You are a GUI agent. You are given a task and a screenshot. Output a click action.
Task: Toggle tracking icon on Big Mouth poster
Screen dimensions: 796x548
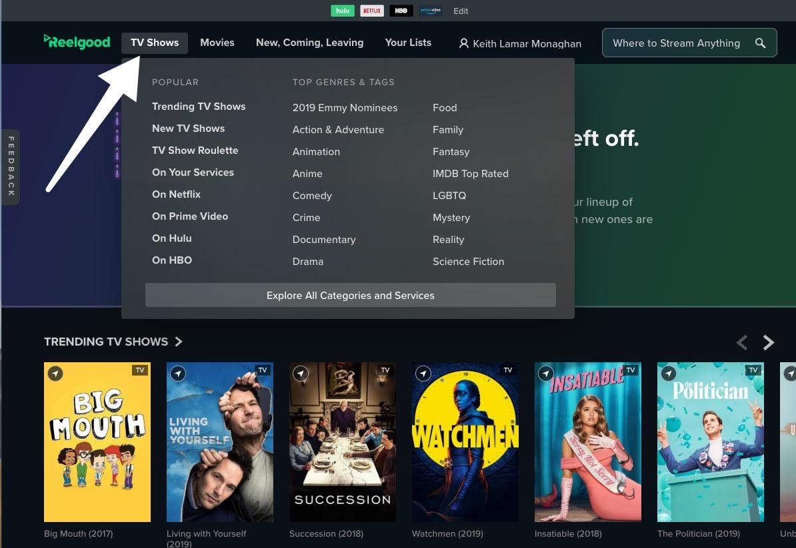point(55,374)
